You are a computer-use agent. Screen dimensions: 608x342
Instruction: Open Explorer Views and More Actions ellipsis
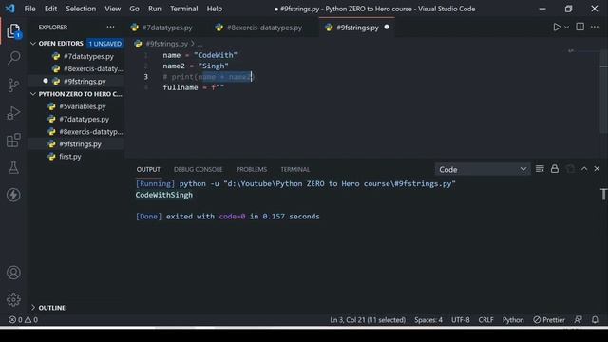tap(110, 27)
